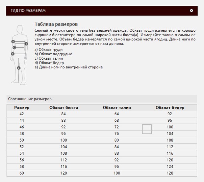The image size is (204, 182).
Task: Click the 'Размер' column header
Action: 22,108
